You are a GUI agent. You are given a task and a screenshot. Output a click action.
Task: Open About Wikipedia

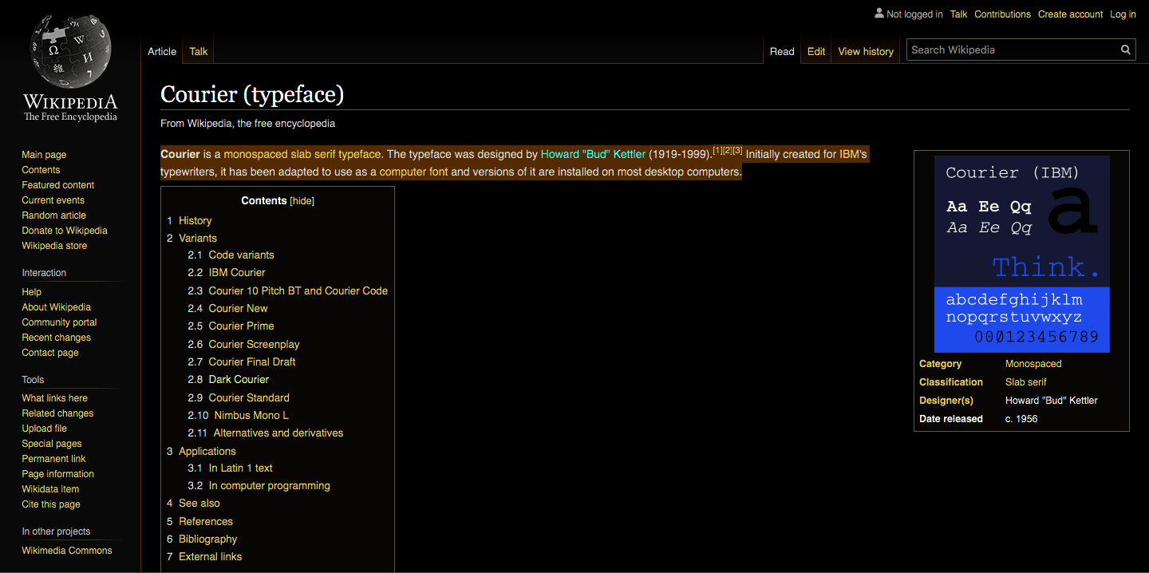(x=56, y=307)
